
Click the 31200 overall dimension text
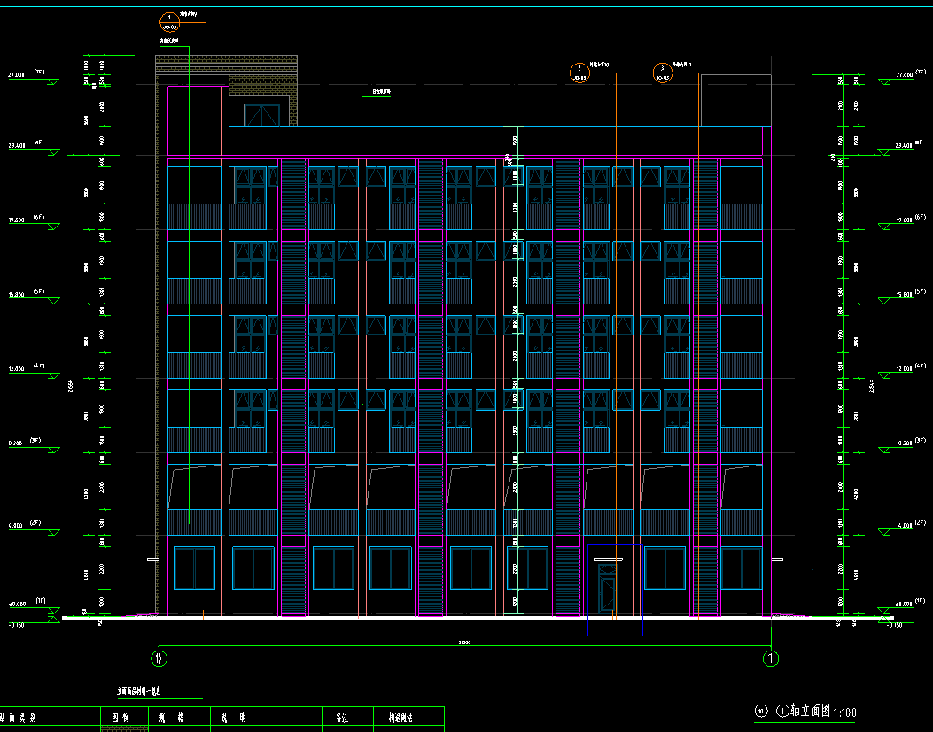463,643
